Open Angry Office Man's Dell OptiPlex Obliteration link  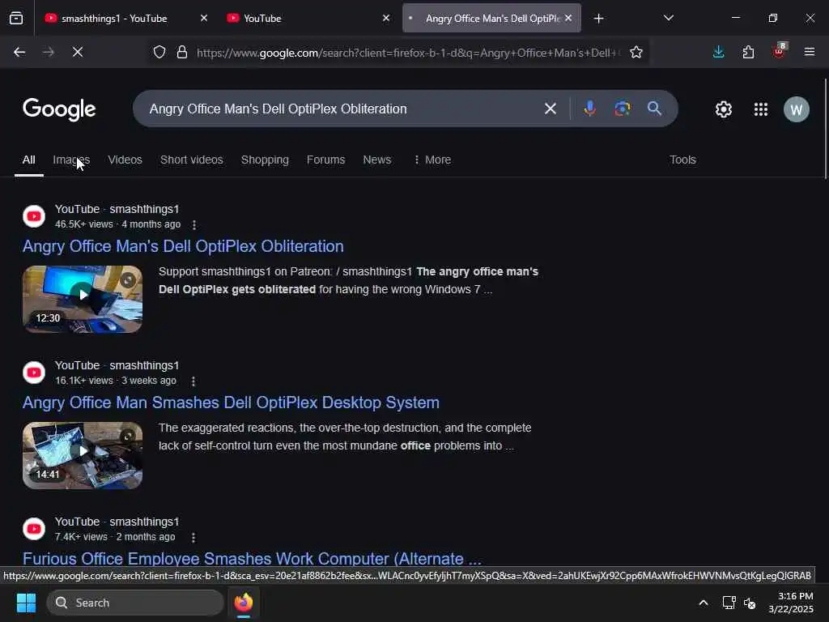[x=183, y=246]
